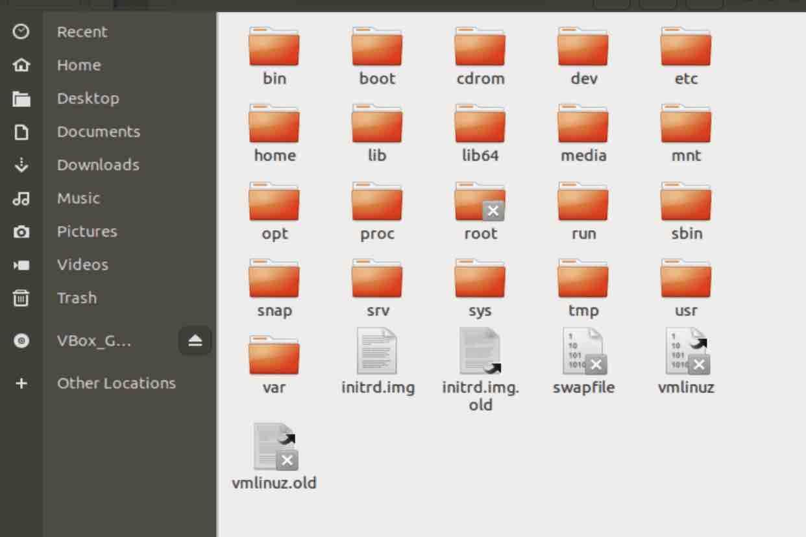
Task: Open the Downloads folder in sidebar
Action: pos(98,165)
